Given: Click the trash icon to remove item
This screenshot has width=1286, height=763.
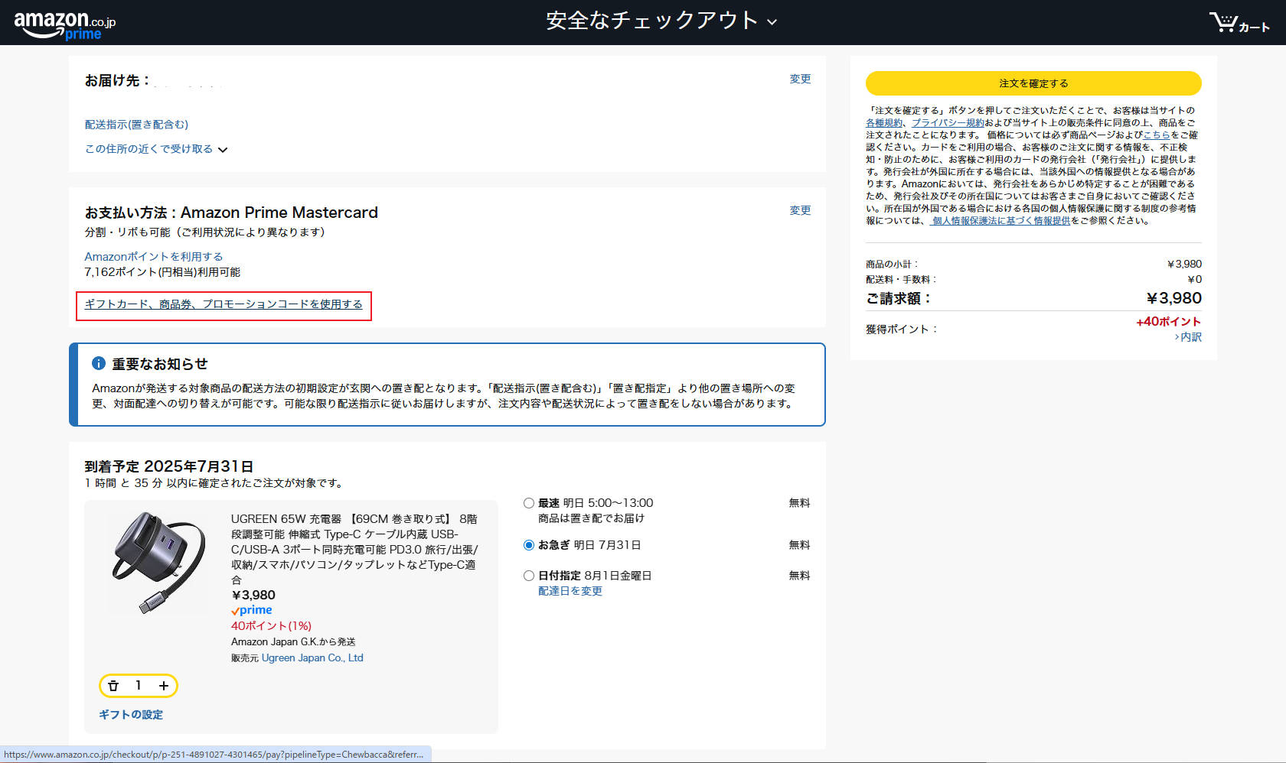Looking at the screenshot, I should [113, 686].
